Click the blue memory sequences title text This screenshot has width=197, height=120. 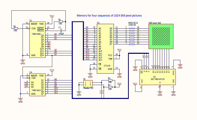[x=109, y=15]
